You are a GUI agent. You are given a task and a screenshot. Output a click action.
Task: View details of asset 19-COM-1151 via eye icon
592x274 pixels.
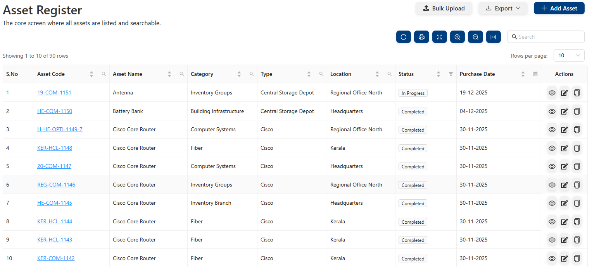[x=552, y=93]
